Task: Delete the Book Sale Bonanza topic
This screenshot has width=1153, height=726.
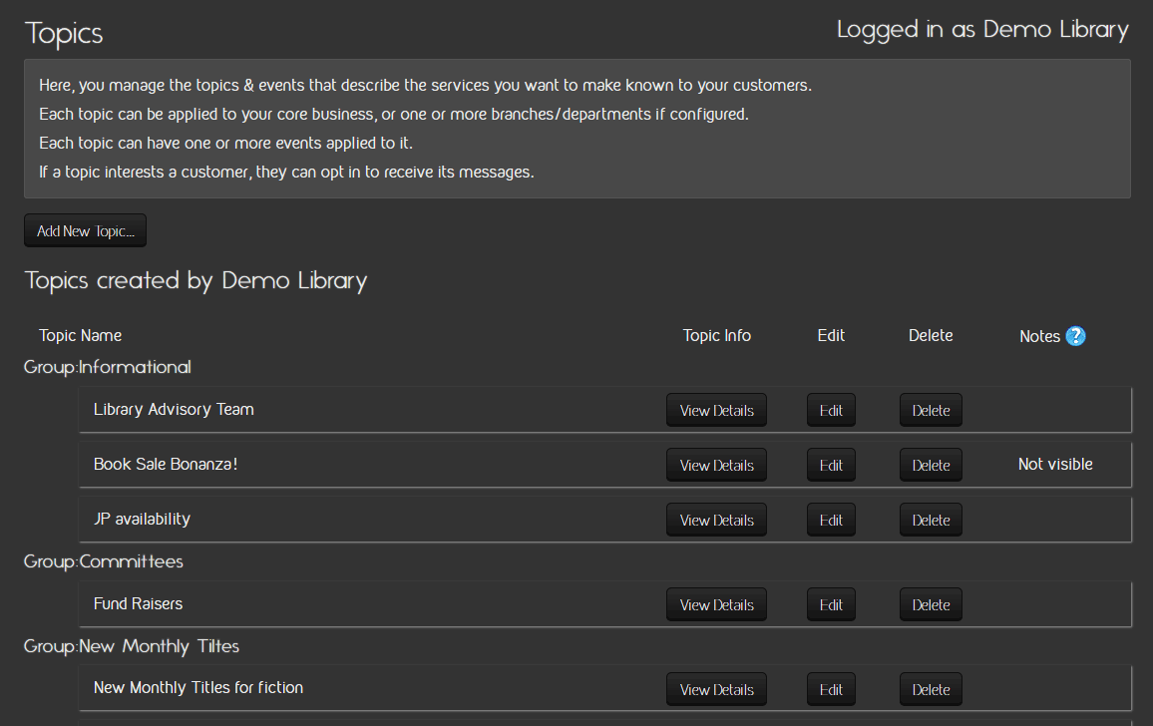Action: tap(931, 465)
